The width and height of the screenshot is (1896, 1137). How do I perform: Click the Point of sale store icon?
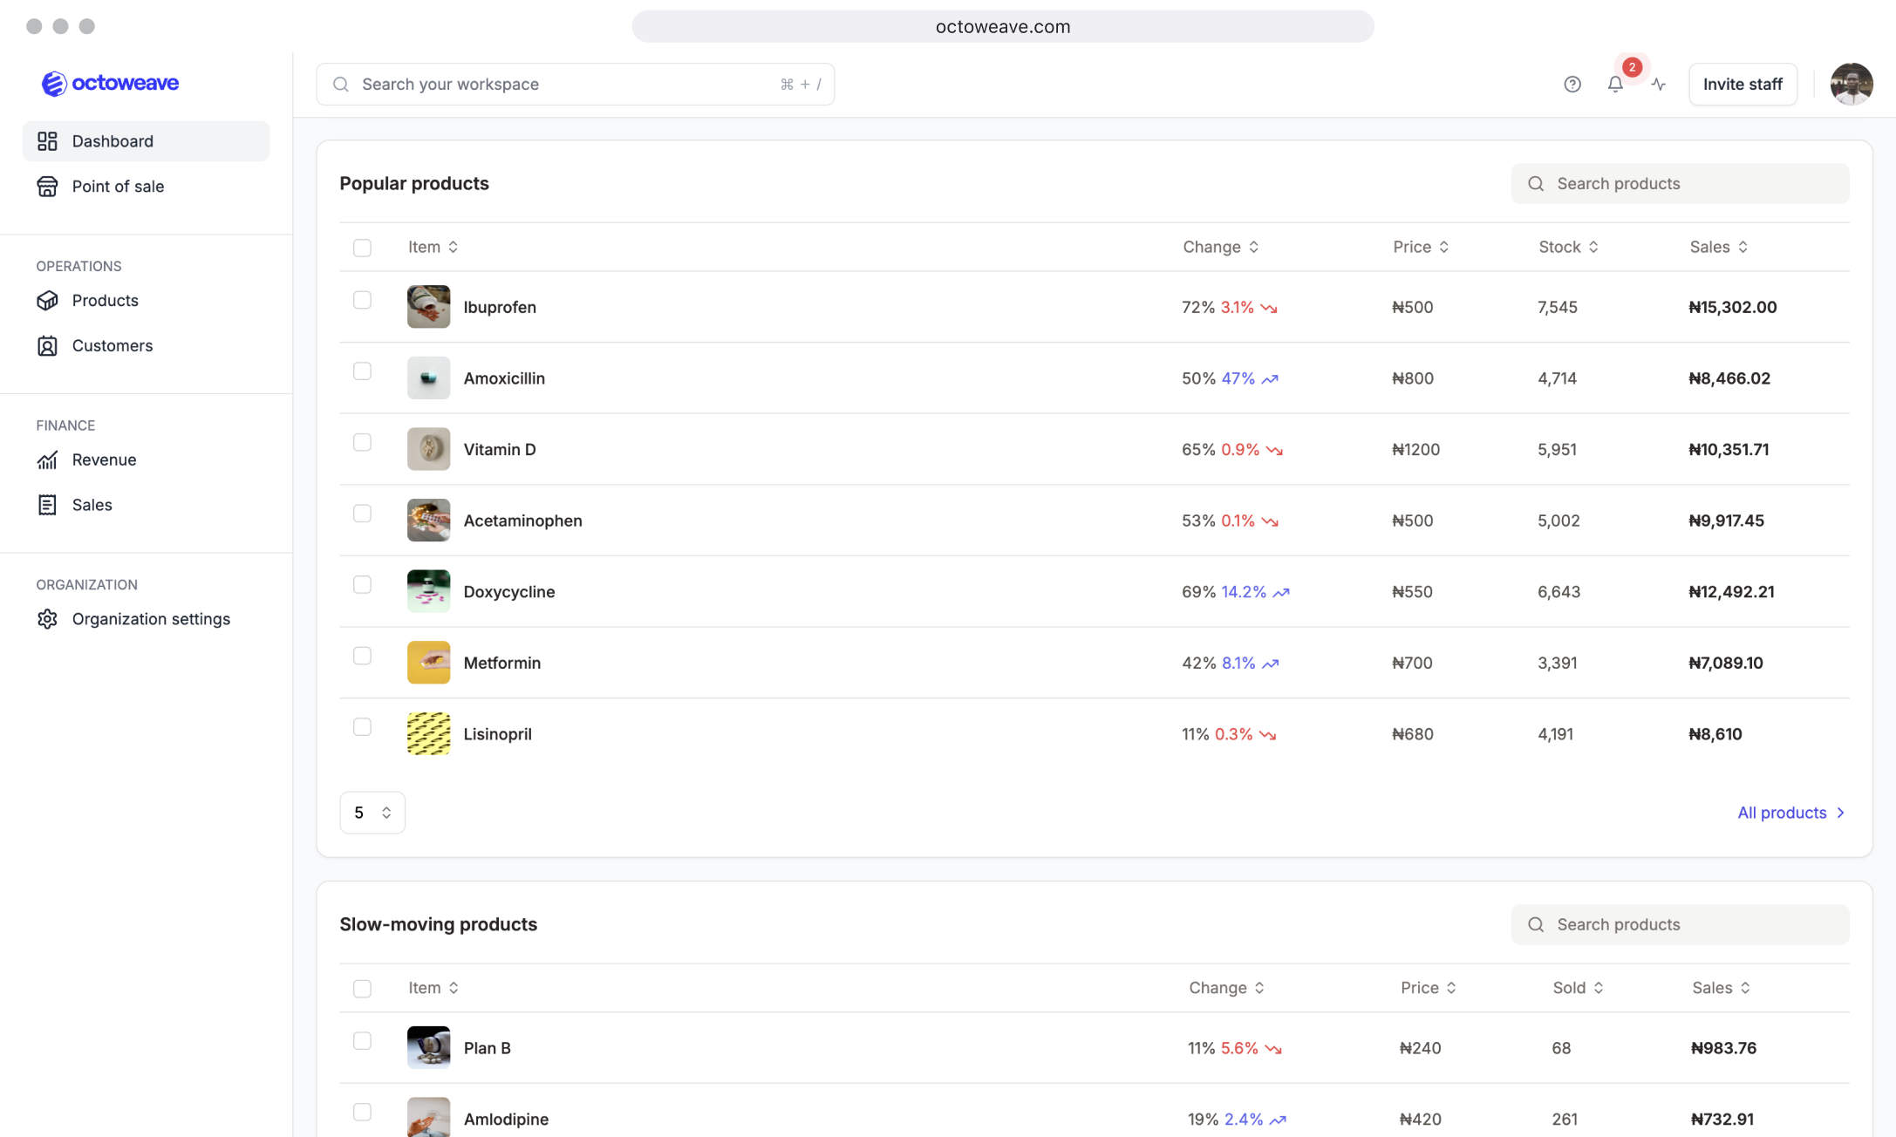47,187
